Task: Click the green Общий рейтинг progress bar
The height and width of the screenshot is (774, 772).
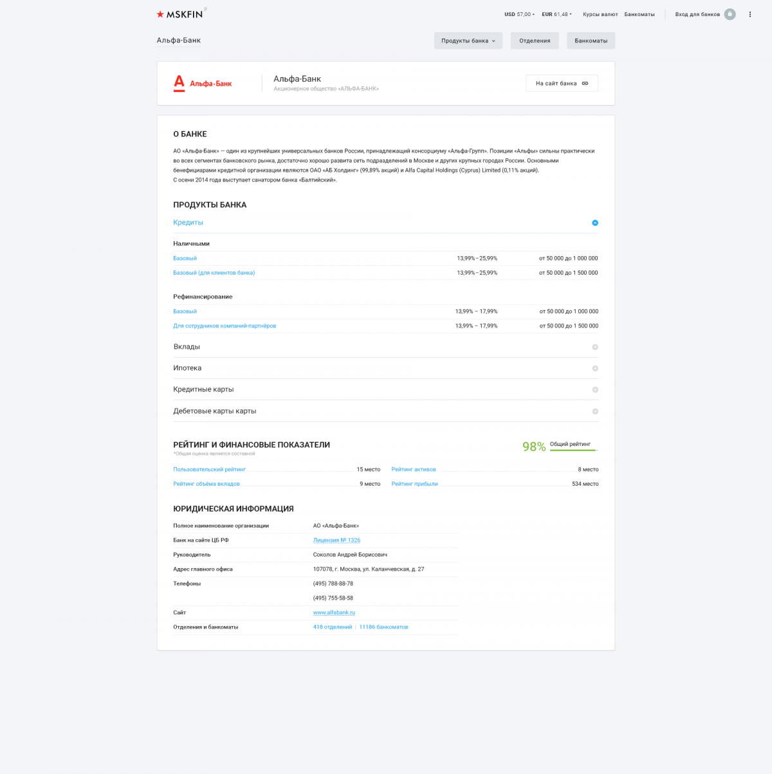Action: click(574, 450)
